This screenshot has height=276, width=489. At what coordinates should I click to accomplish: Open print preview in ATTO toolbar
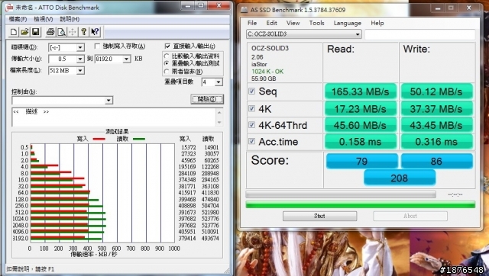click(61, 32)
